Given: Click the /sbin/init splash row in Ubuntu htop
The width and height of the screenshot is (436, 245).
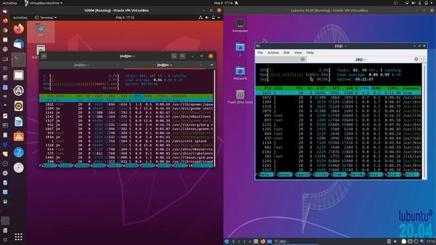Looking at the screenshot, I should coord(126,141).
